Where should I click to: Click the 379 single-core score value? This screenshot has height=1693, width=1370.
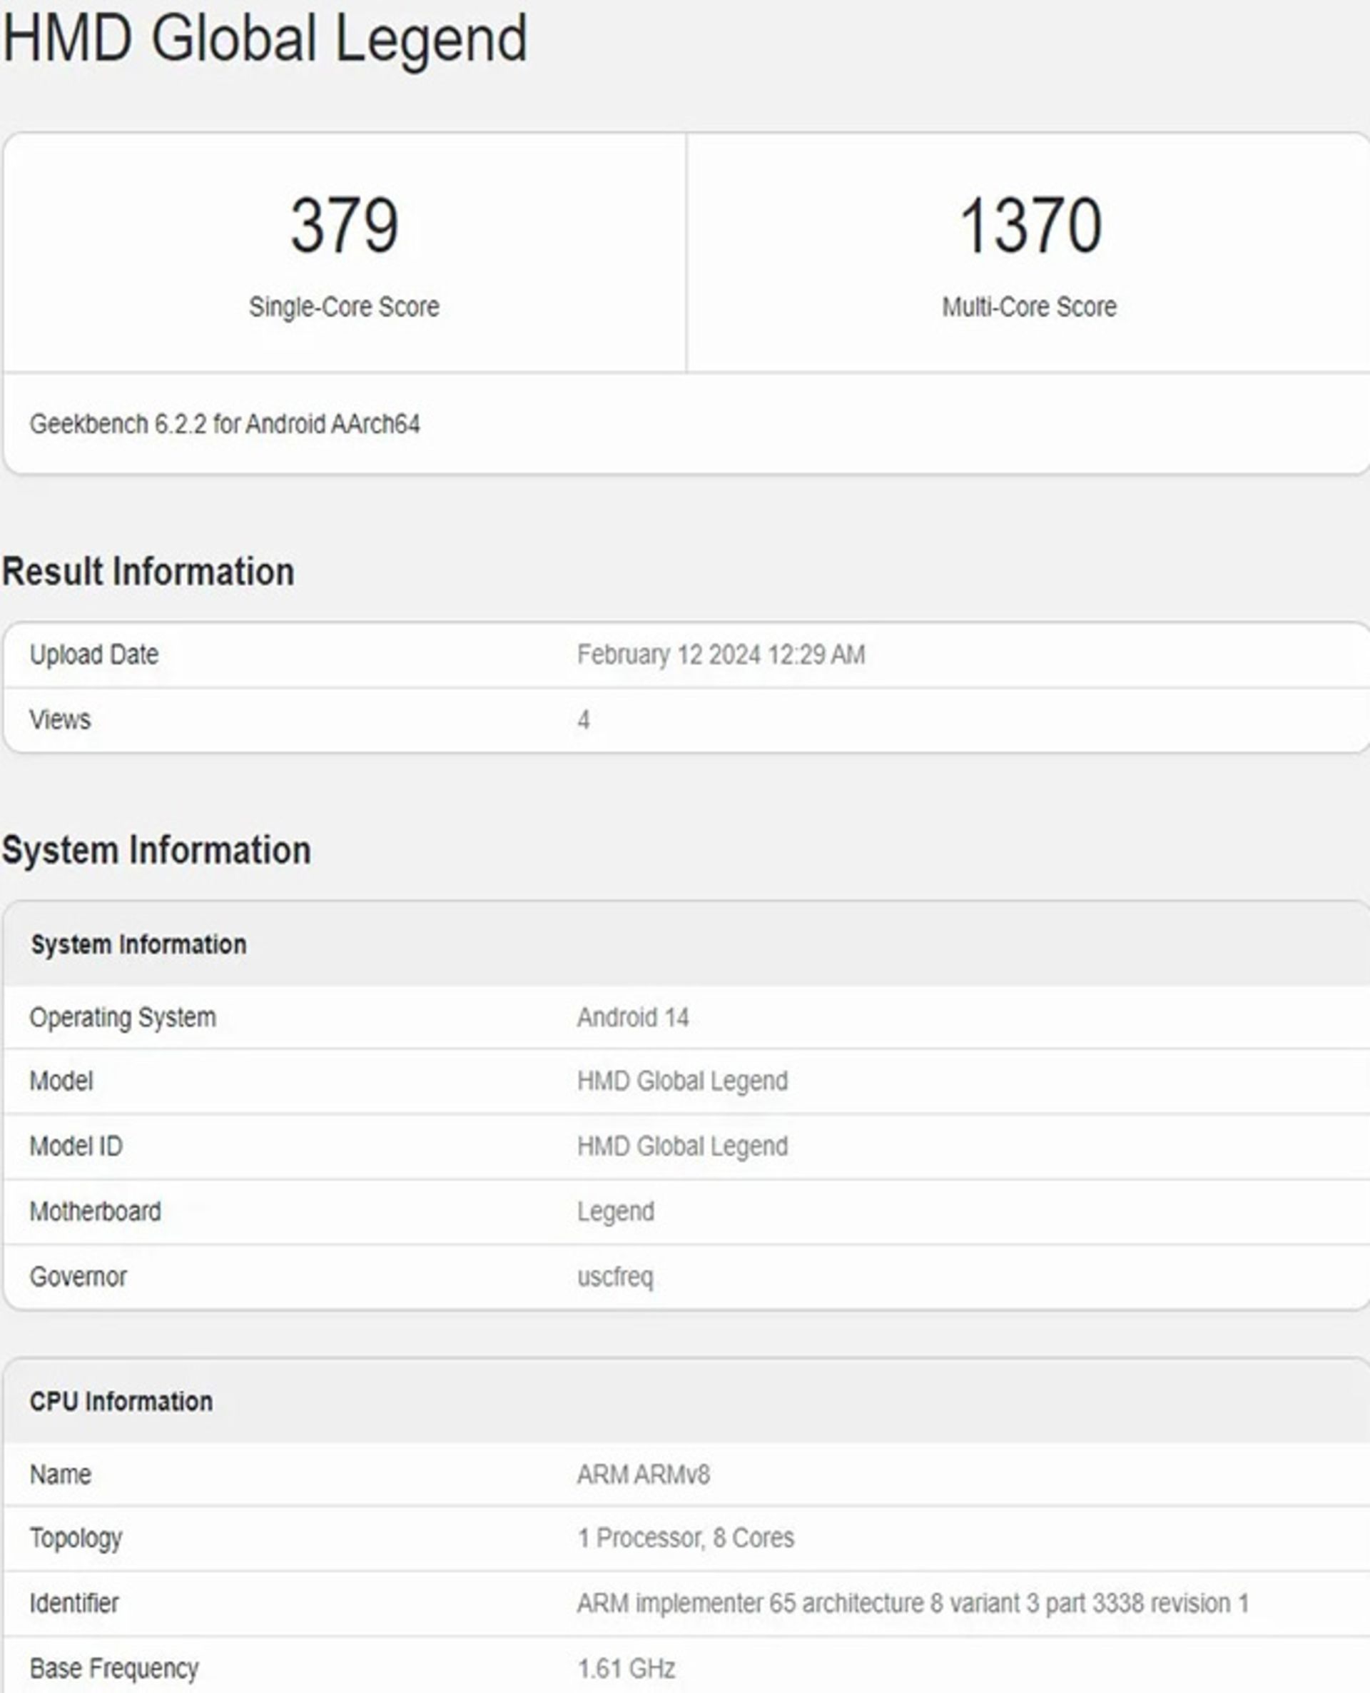point(344,226)
